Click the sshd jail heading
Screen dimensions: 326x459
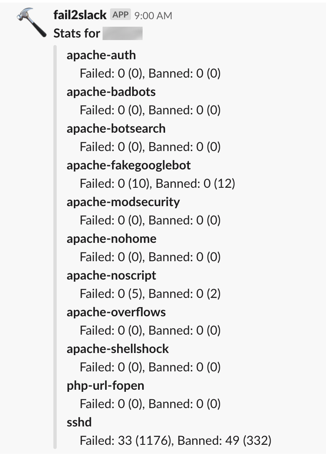79,422
